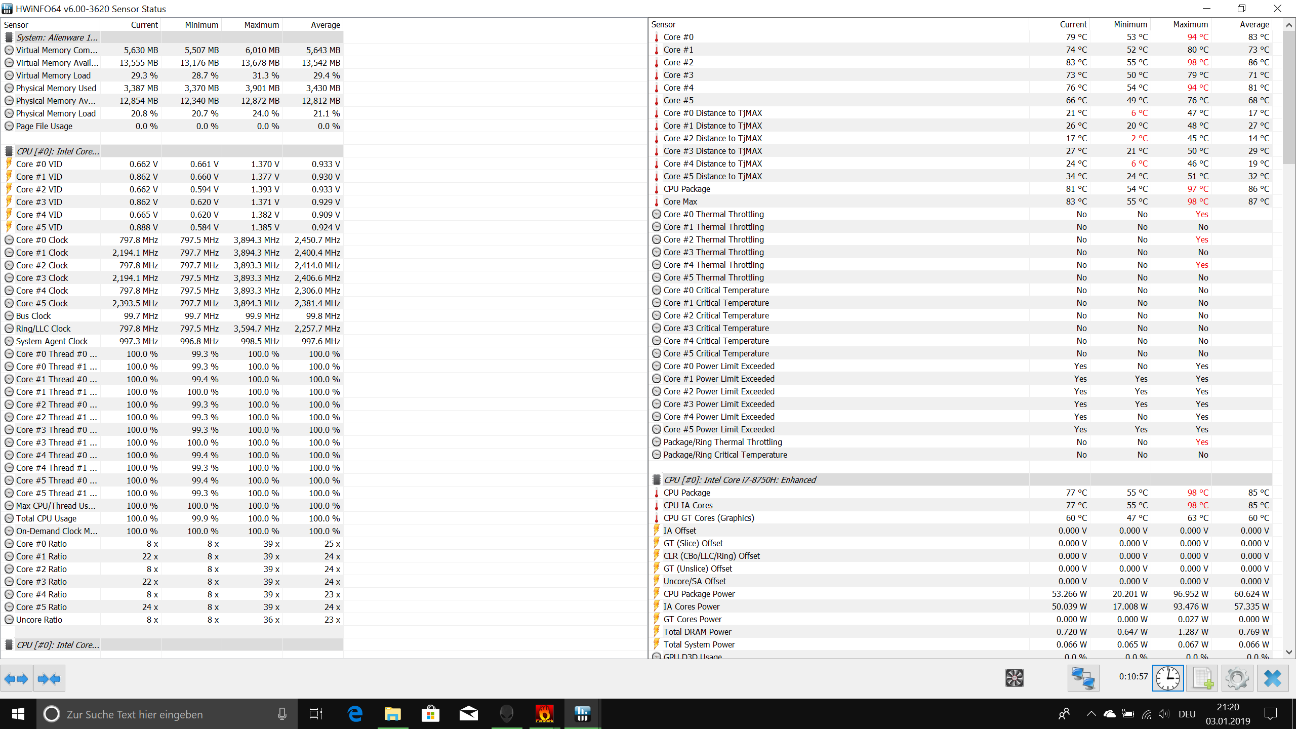The width and height of the screenshot is (1296, 729).
Task: Select Core #2 Distance to TjMAX row
Action: [x=960, y=138]
